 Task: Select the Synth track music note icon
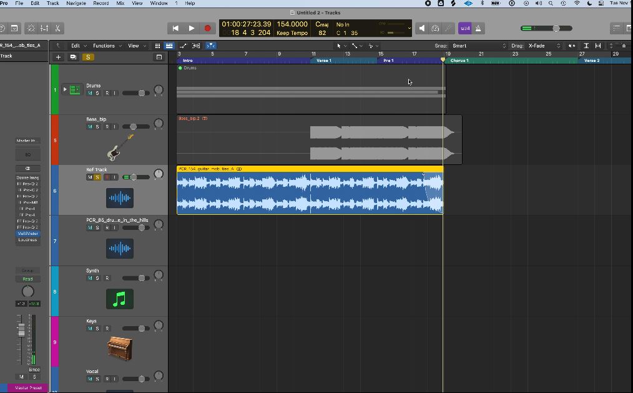[x=120, y=299]
